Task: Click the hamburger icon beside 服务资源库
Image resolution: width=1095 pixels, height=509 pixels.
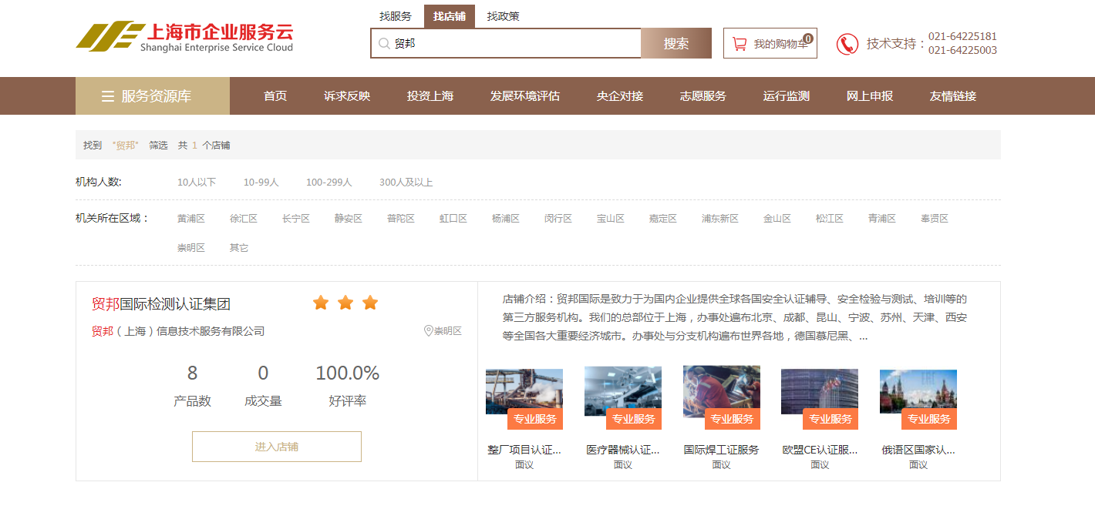Action: (107, 95)
